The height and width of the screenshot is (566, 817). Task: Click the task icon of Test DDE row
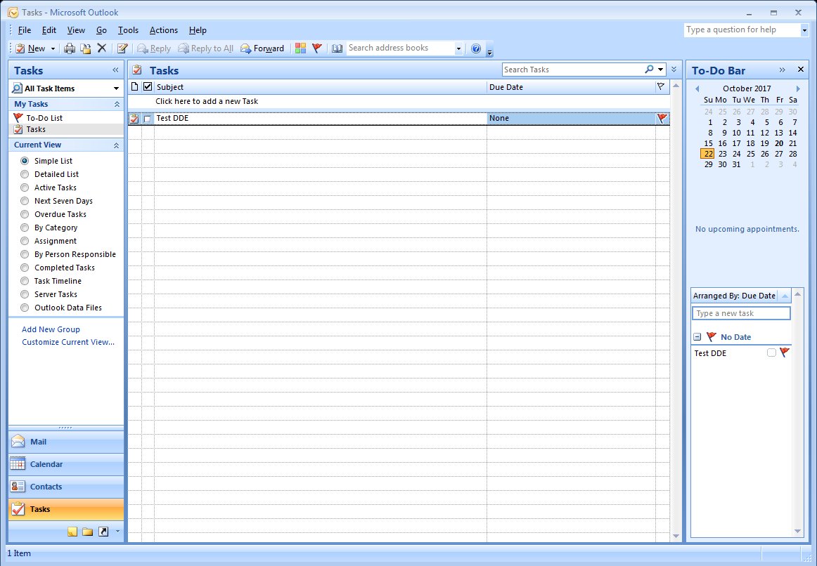(x=134, y=119)
